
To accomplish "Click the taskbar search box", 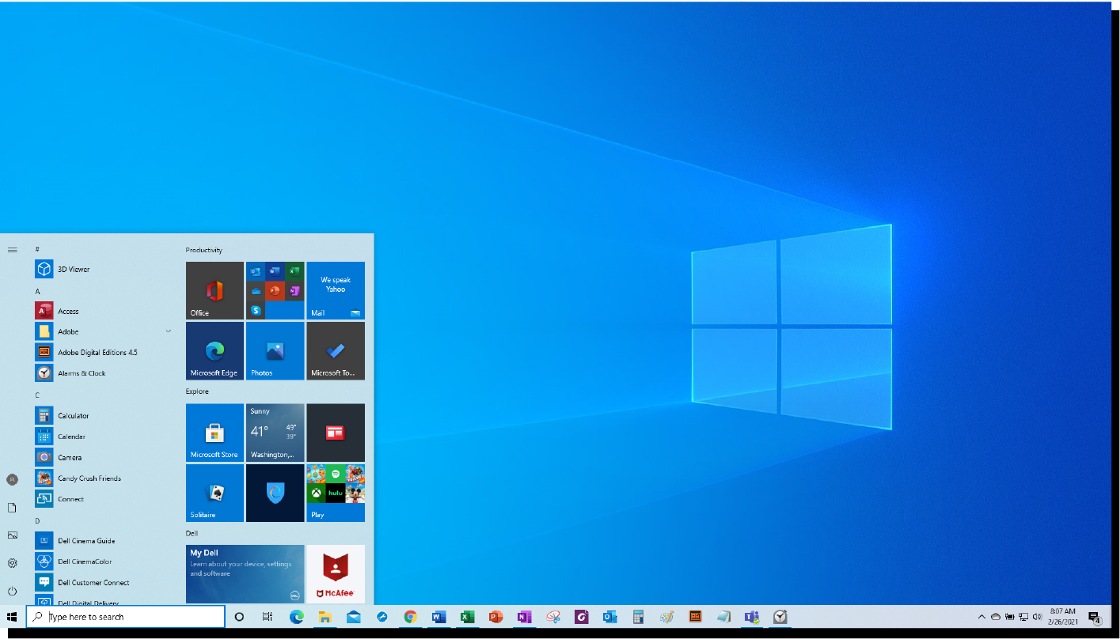I will coord(126,617).
